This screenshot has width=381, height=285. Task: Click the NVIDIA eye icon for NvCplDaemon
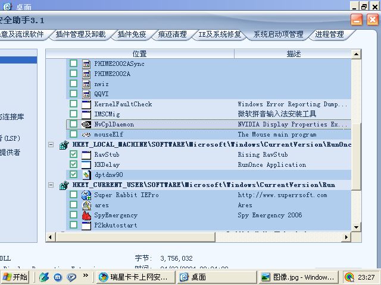click(x=86, y=124)
